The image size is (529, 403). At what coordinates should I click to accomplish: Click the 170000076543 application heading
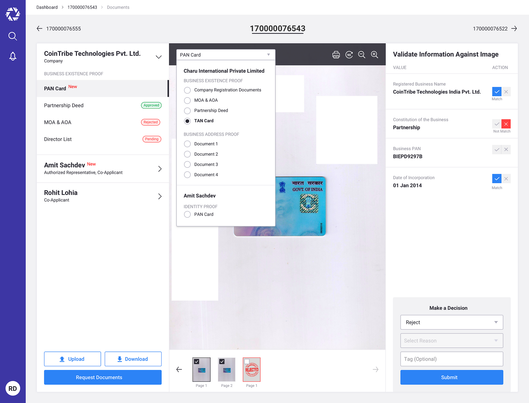[x=278, y=29]
